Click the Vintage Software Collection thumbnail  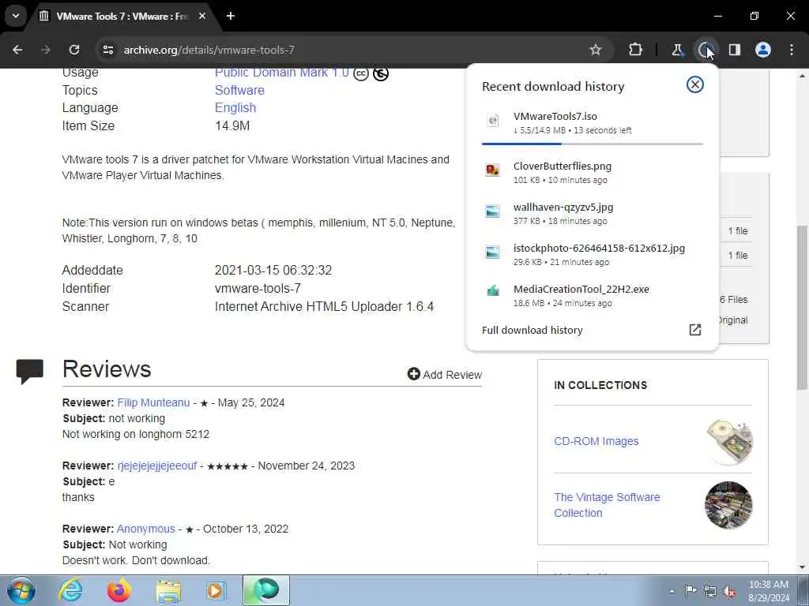coord(728,505)
